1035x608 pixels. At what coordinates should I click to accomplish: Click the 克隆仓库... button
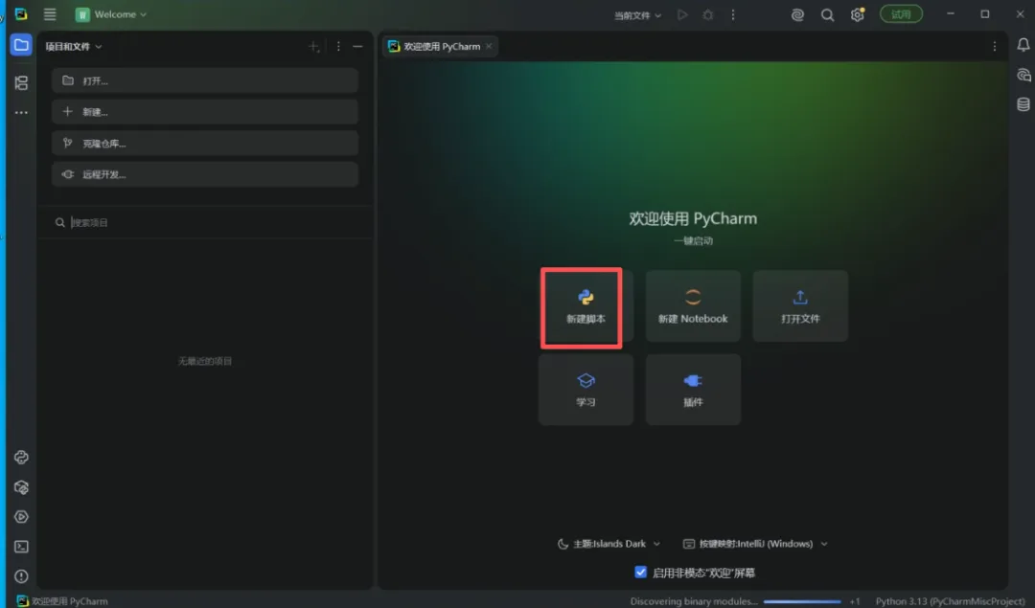coord(205,143)
